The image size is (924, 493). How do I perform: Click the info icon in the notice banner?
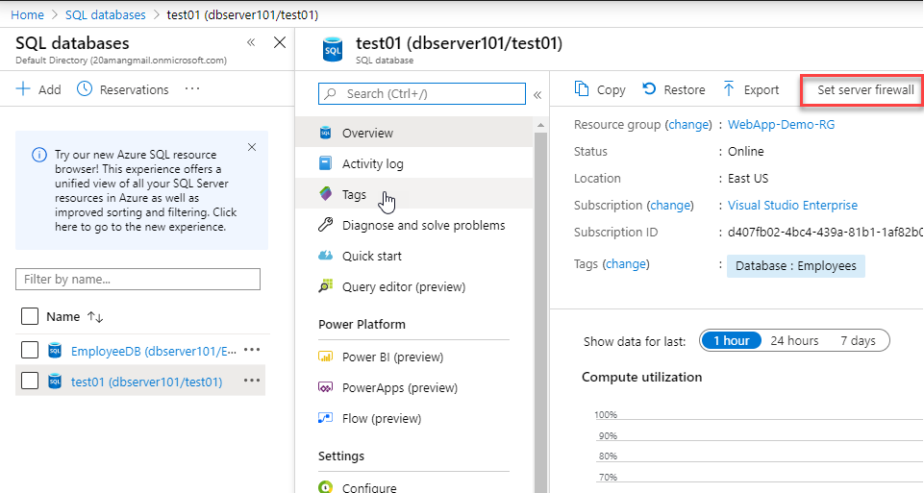pos(38,155)
